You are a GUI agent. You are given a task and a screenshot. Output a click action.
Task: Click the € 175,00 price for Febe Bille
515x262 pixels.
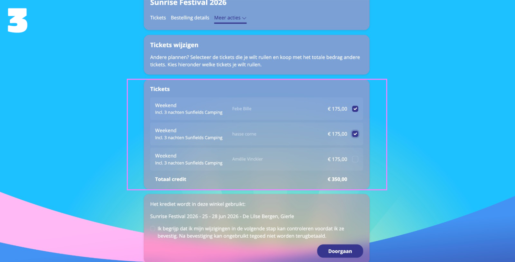(337, 109)
